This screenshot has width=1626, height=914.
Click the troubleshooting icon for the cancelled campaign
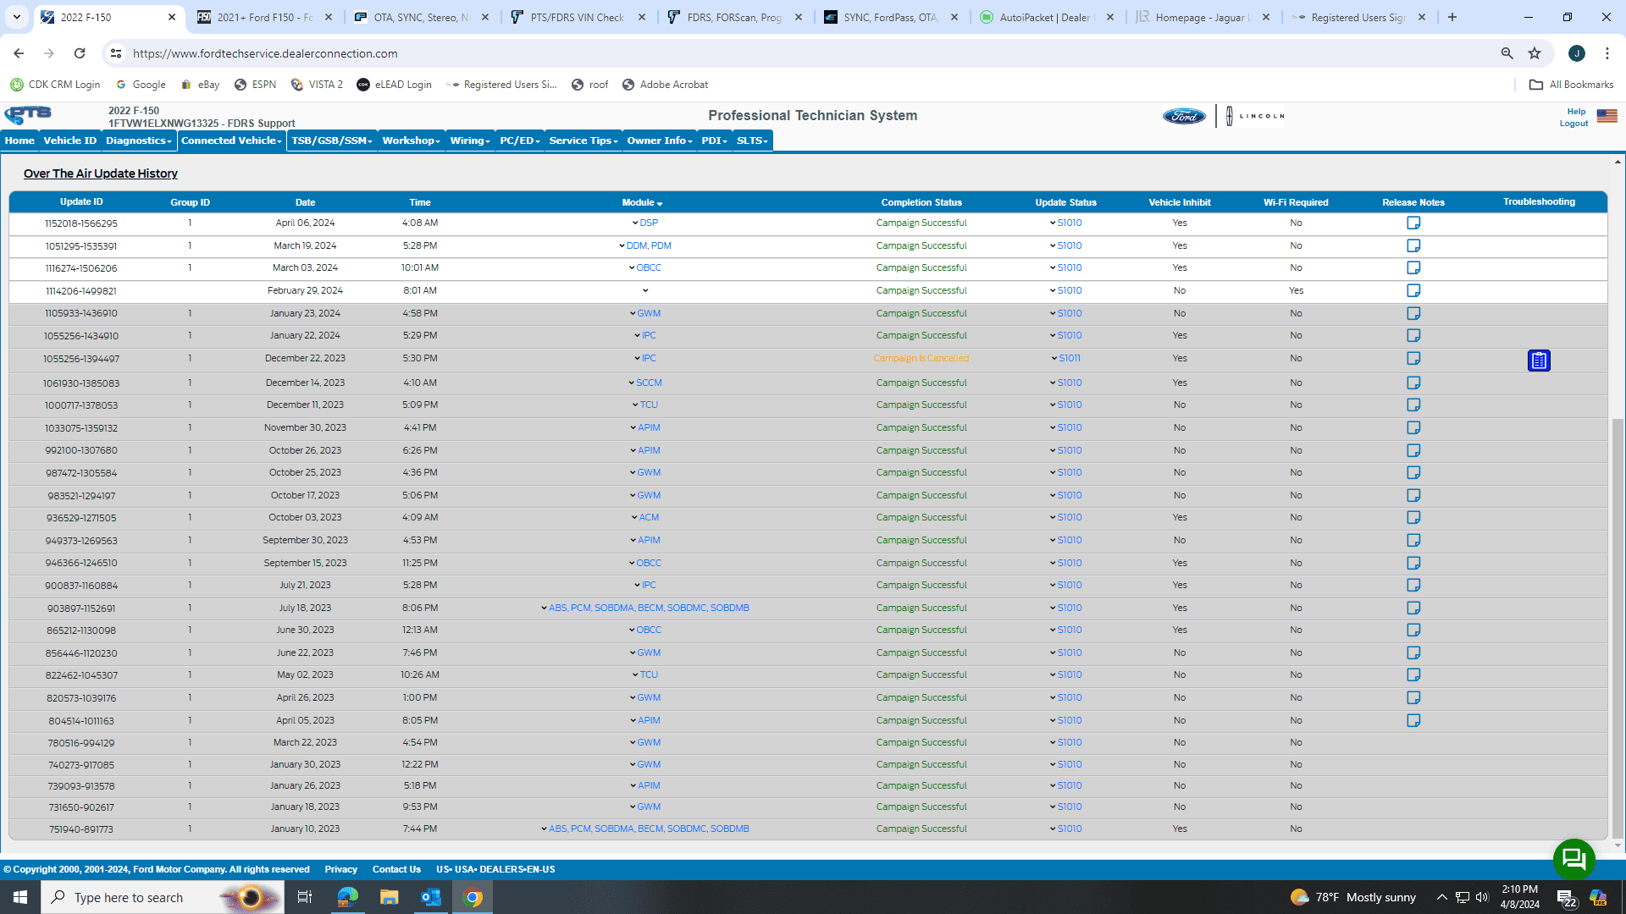tap(1539, 361)
